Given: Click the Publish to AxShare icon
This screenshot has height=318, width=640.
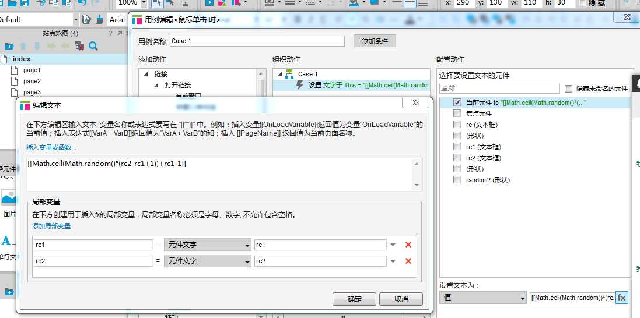Looking at the screenshot, I should pyautogui.click(x=222, y=3).
